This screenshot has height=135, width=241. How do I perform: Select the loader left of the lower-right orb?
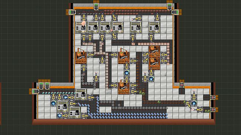pyautogui.click(x=188, y=104)
